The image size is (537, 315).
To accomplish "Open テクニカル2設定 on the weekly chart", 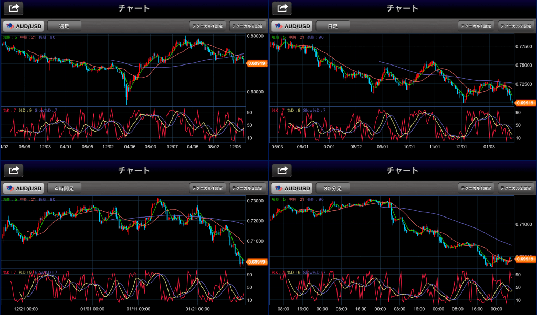I will tap(247, 26).
